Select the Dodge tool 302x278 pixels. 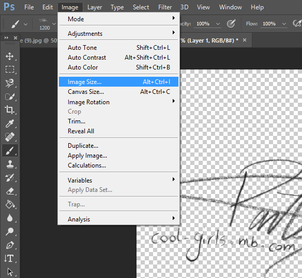coord(9,231)
